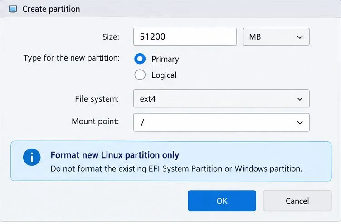Open the ext4 file system dropdown

click(221, 98)
